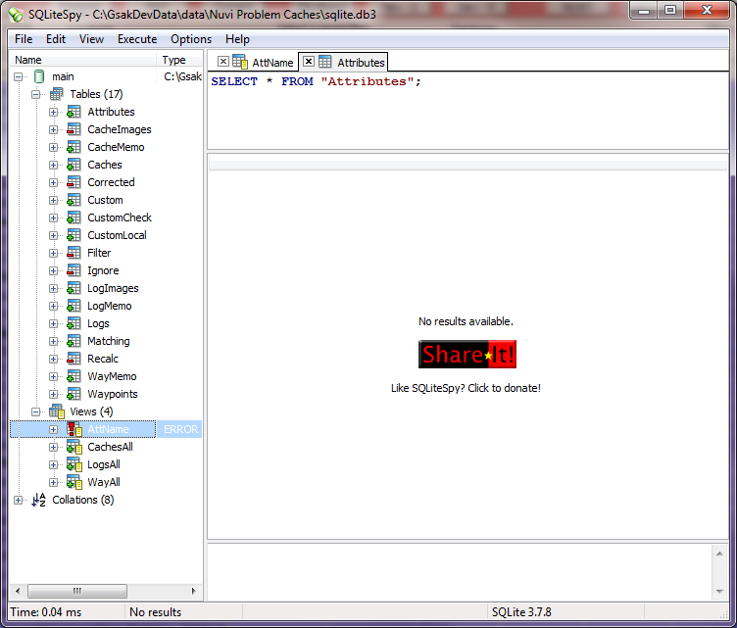Click the LogImages table icon

[x=74, y=288]
